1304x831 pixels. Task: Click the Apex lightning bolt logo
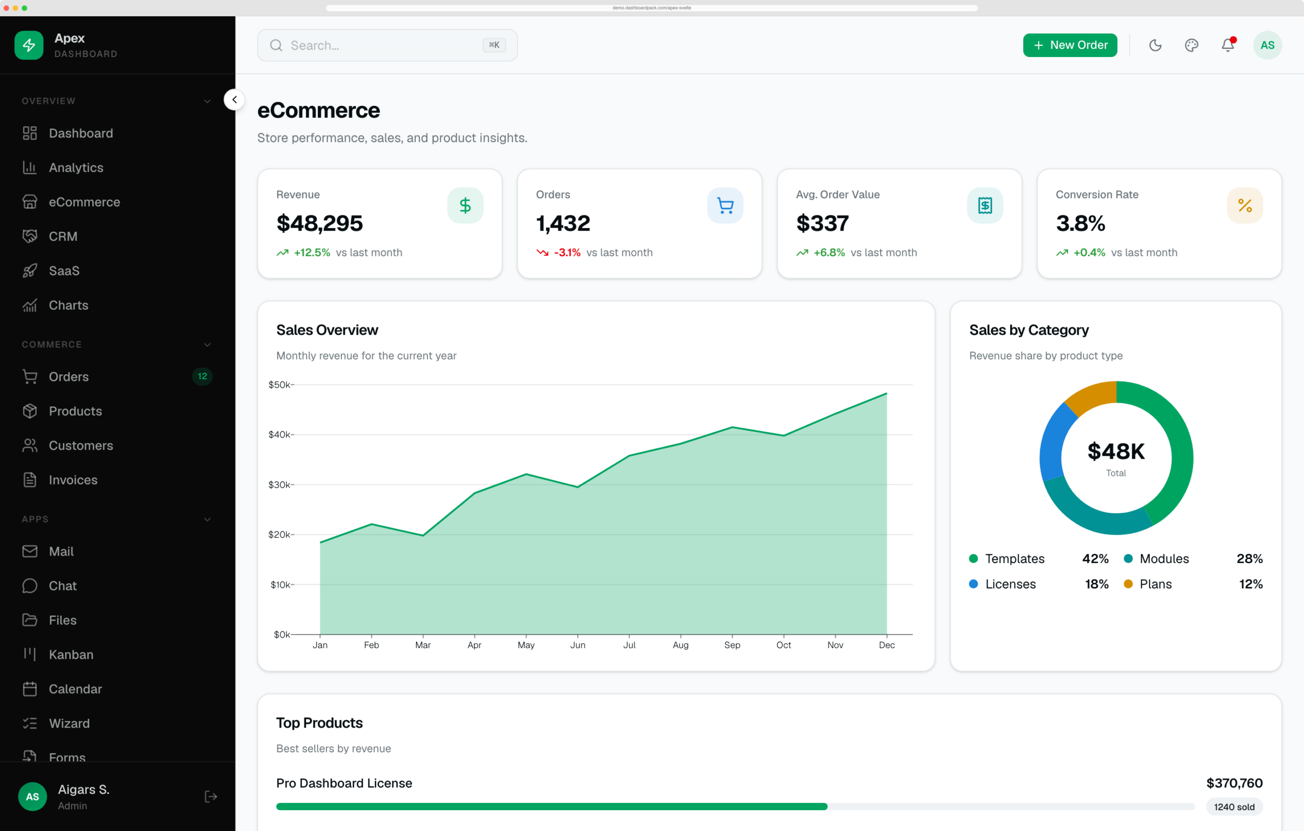coord(29,45)
